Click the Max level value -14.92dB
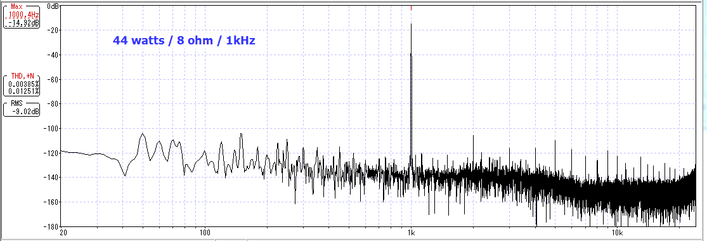Image resolution: width=707 pixels, height=241 pixels. point(23,23)
